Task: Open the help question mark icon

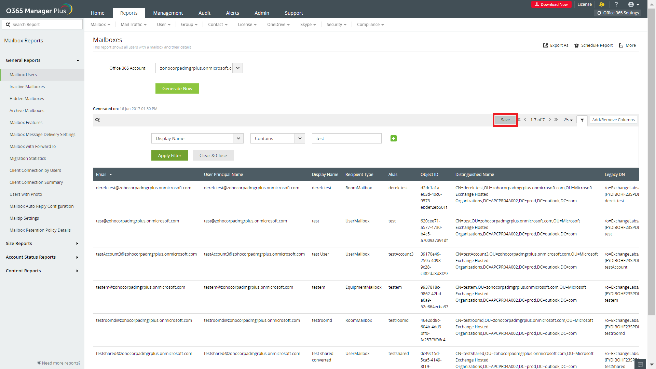Action: tap(616, 4)
